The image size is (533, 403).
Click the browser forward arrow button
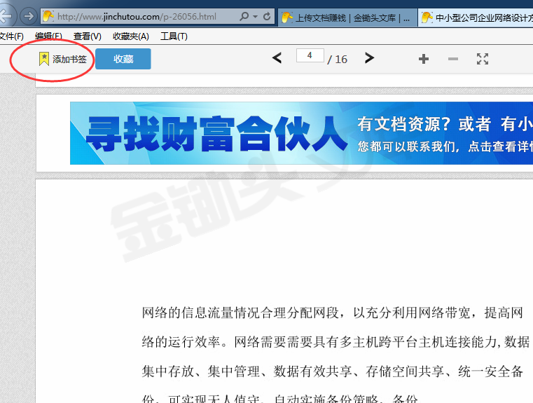click(x=28, y=15)
